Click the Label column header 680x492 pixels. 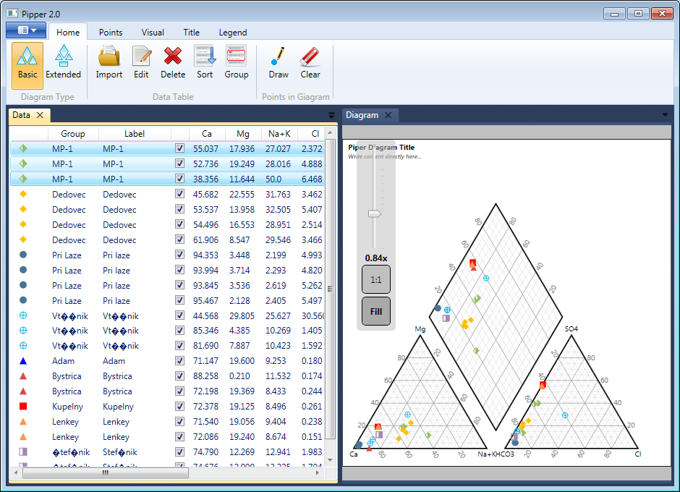click(135, 134)
